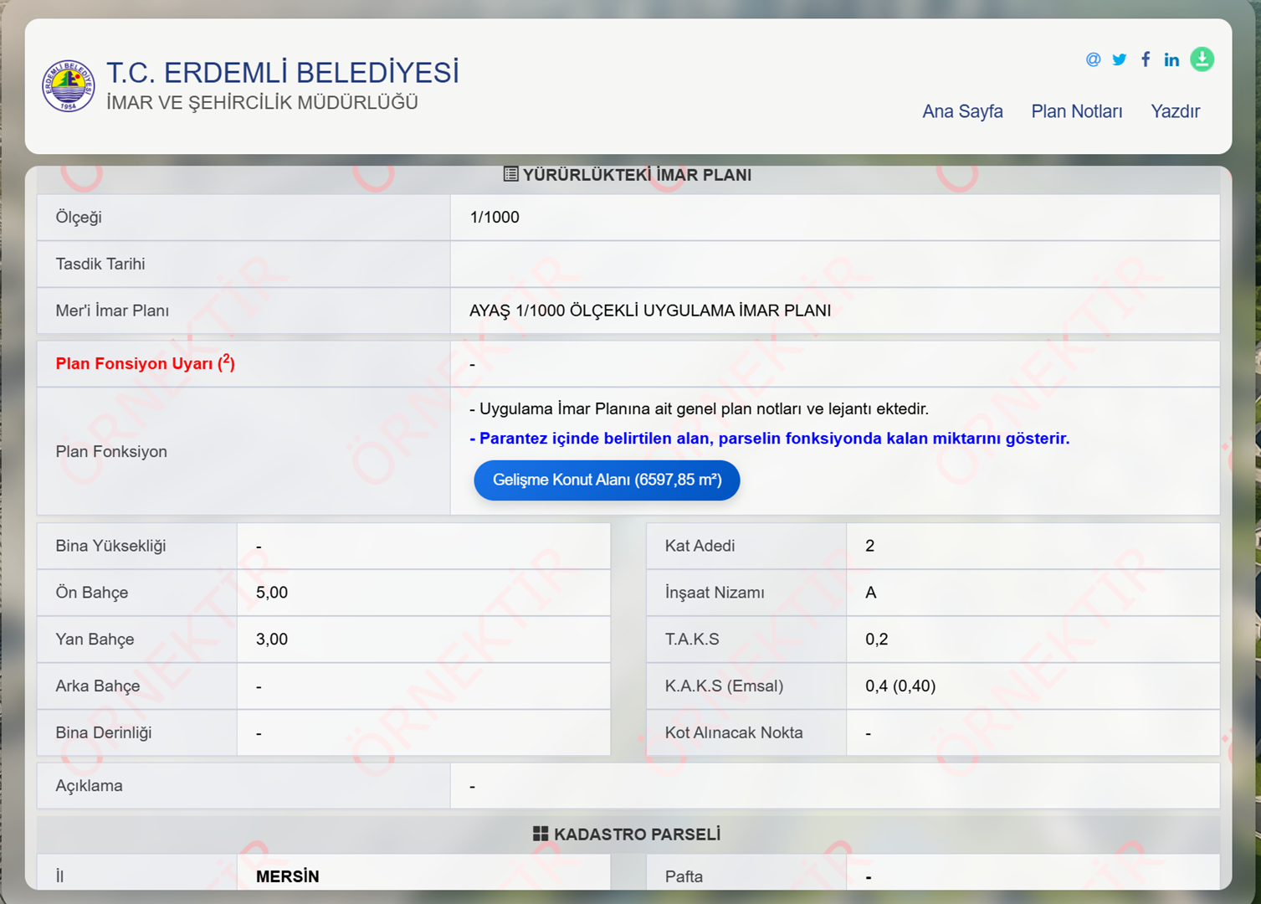Click the list icon beside Yürürlükteki İmar Planı
1261x904 pixels.
[x=510, y=174]
